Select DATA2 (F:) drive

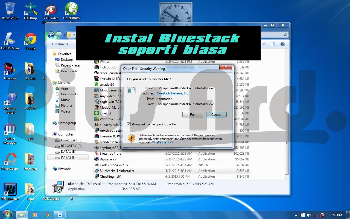(x=68, y=157)
